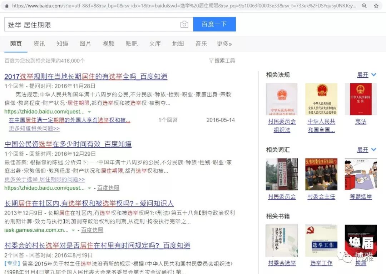Viewport: 386px width, 274px height.
Task: Click the padlock site security icon
Action: [x=6, y=6]
